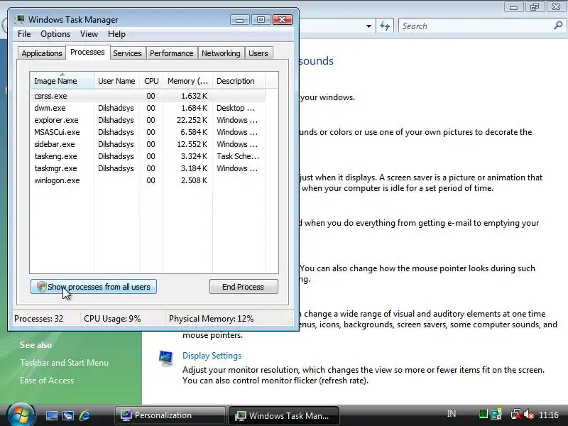The width and height of the screenshot is (568, 426).
Task: Open the Ease of Access link
Action: click(47, 381)
